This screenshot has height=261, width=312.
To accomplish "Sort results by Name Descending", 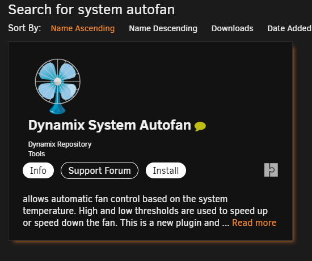I will point(163,28).
